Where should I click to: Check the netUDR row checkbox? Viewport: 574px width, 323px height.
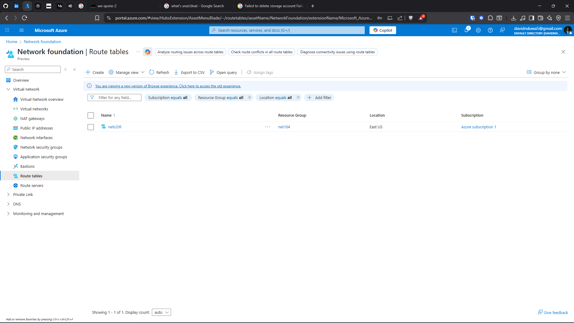[91, 127]
